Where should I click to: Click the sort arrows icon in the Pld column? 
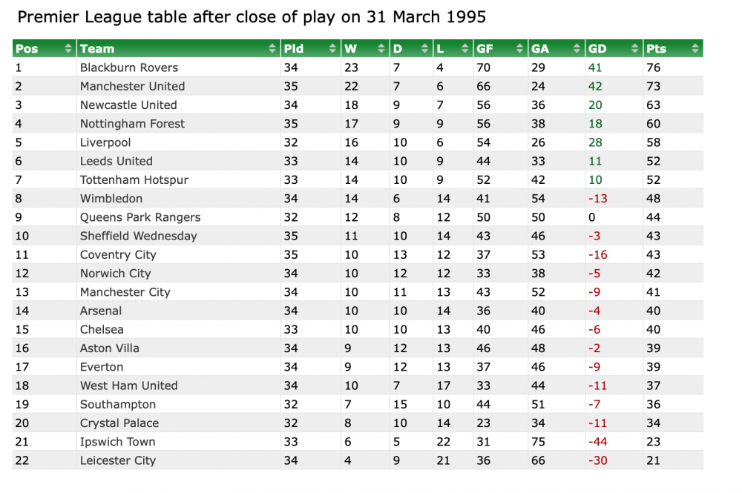[332, 49]
